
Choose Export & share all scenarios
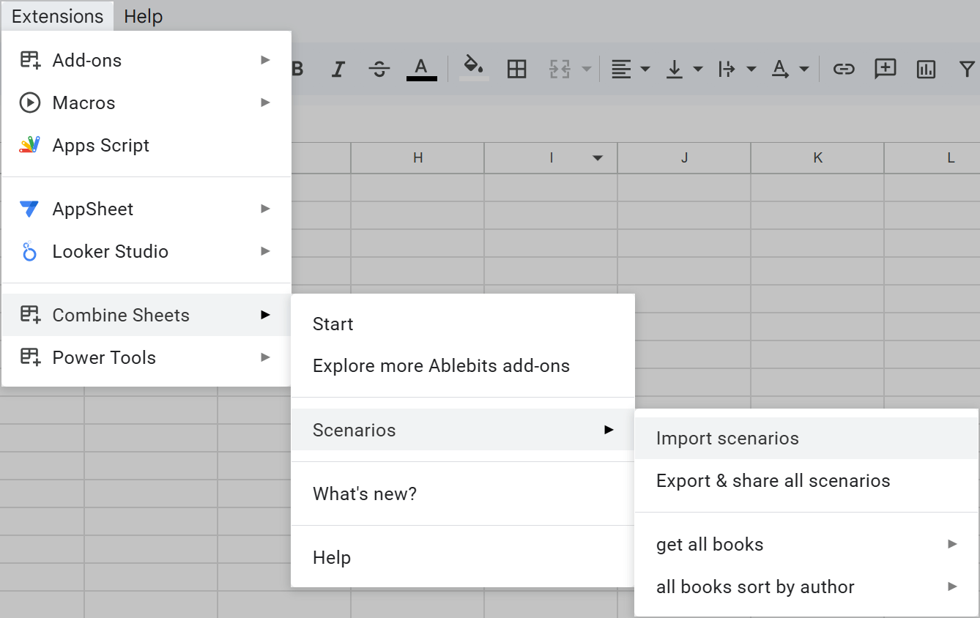806,481
